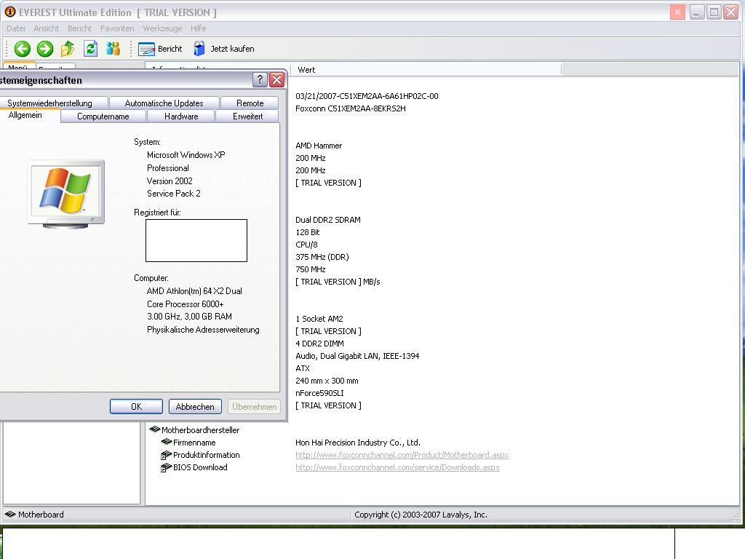Viewport: 745px width, 559px height.
Task: Open the foxconnchannel Downloads.aspx link
Action: point(397,467)
